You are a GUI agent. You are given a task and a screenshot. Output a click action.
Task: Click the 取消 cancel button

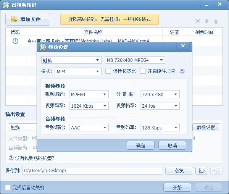click(173, 145)
